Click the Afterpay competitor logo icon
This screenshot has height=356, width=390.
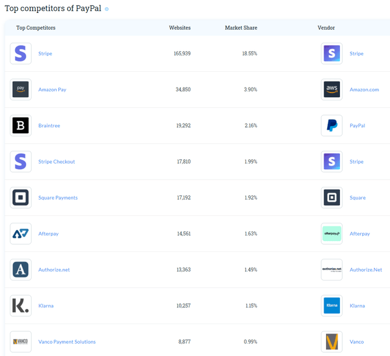coord(21,234)
